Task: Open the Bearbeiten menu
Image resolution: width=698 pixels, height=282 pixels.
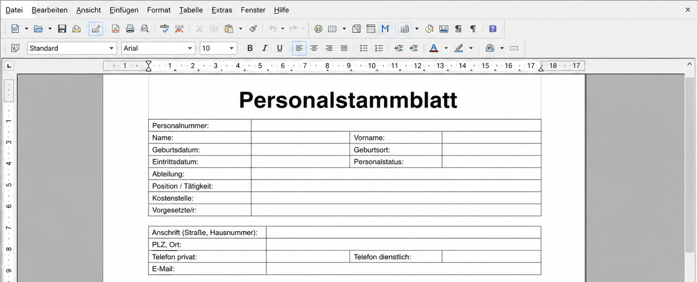Action: point(50,10)
